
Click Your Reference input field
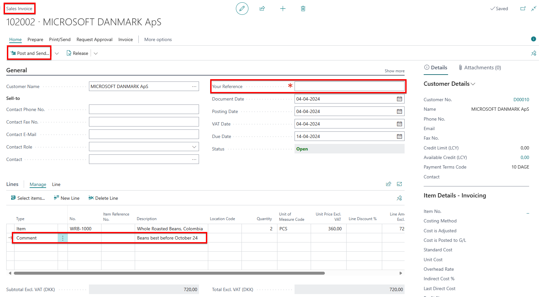click(349, 86)
